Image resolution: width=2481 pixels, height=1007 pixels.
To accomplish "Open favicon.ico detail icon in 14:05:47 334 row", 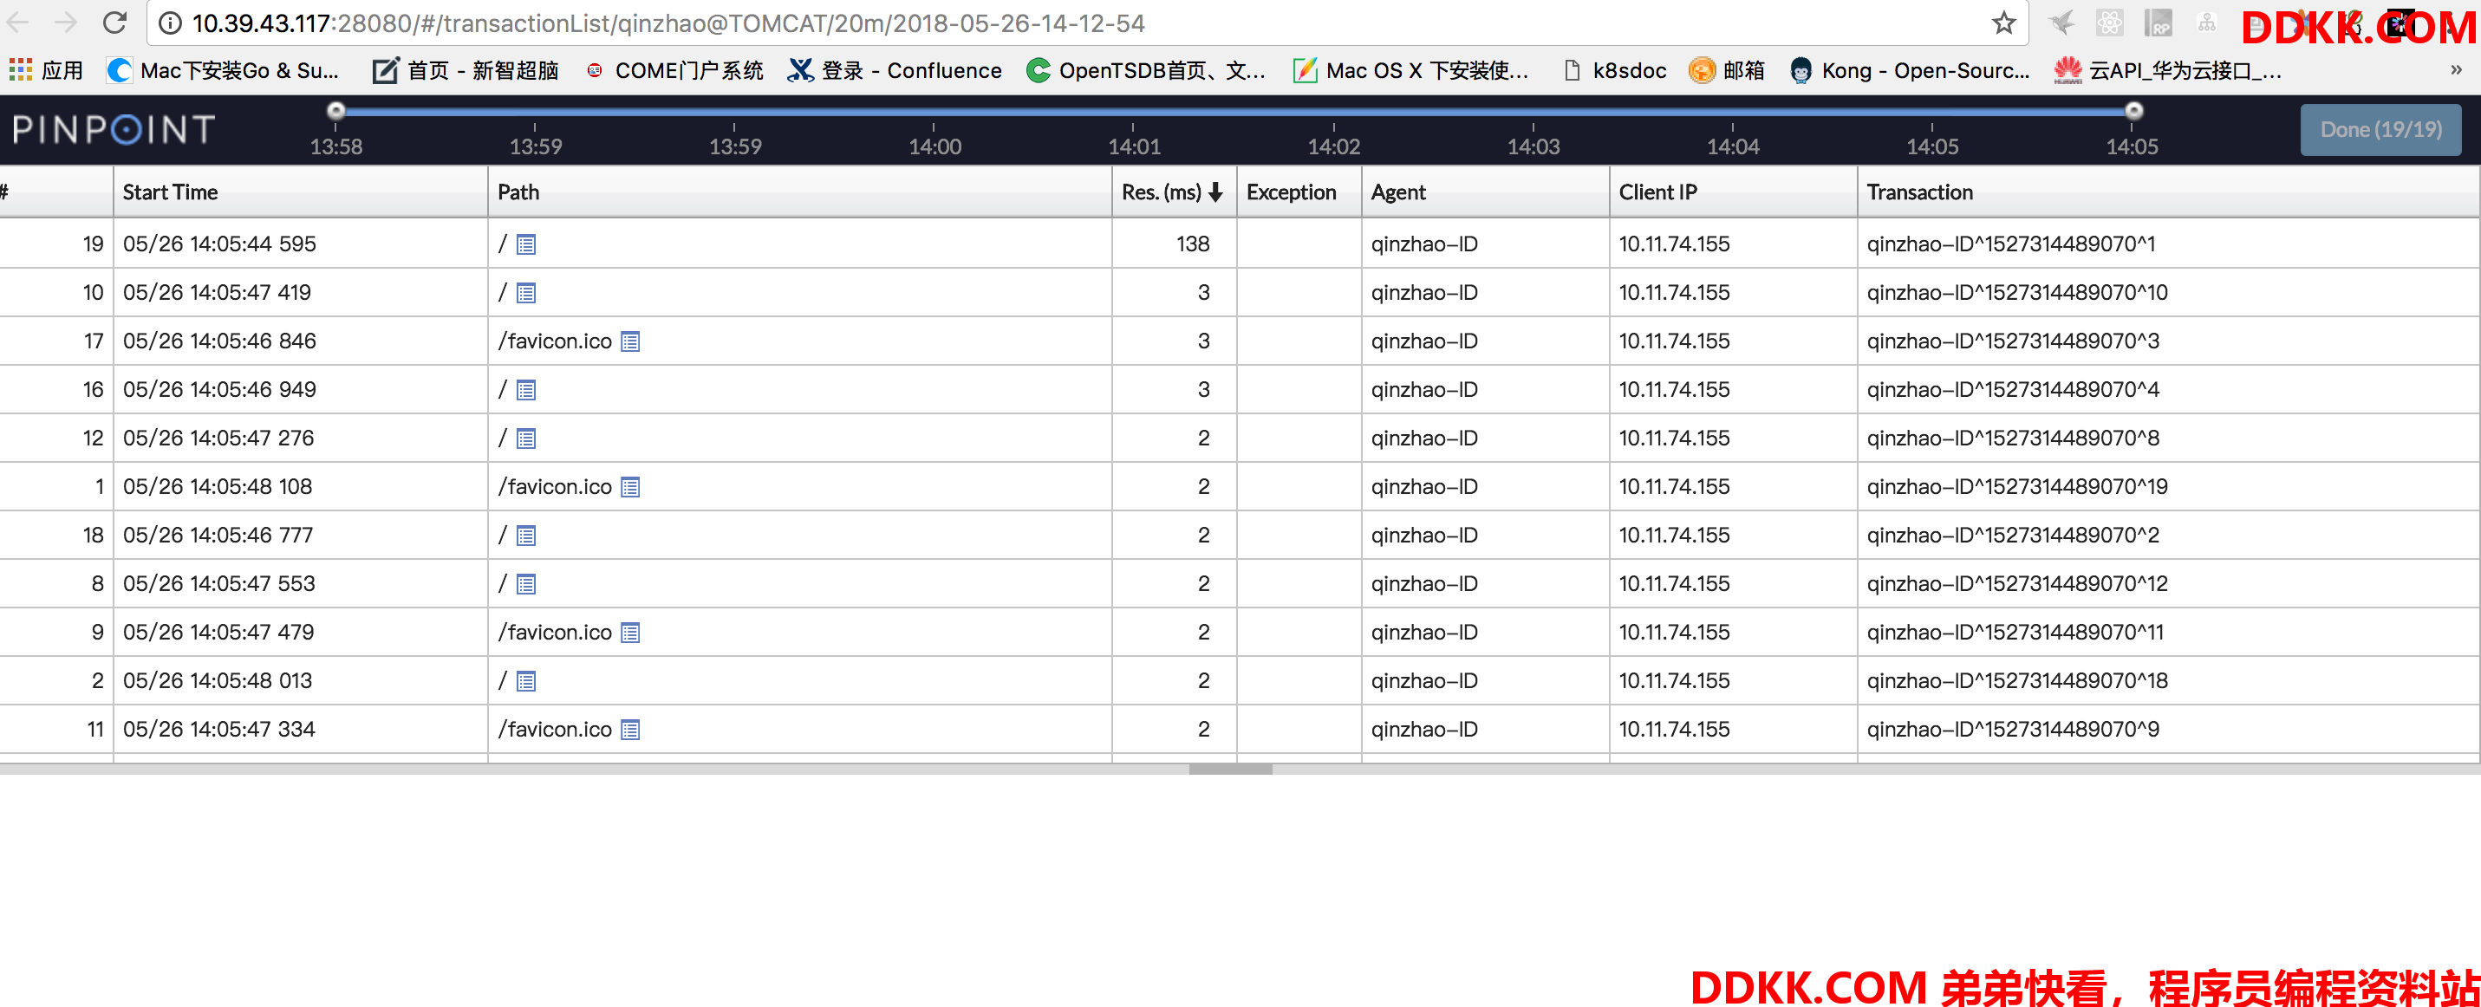I will pyautogui.click(x=630, y=730).
